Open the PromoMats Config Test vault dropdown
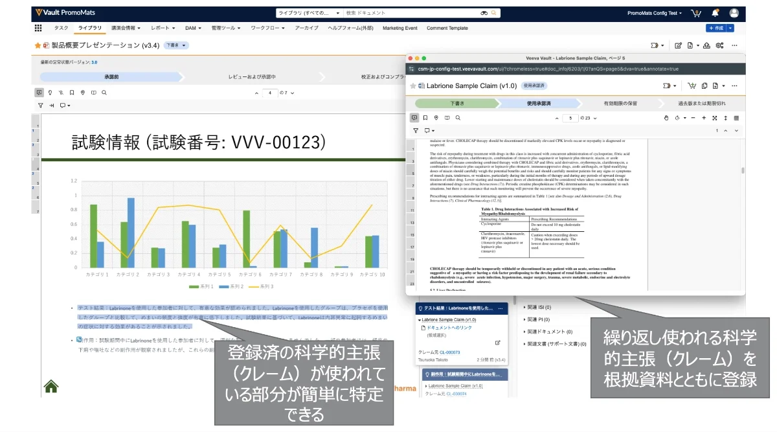 click(654, 13)
